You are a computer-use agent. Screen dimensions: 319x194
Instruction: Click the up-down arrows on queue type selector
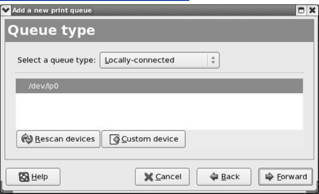pyautogui.click(x=213, y=60)
